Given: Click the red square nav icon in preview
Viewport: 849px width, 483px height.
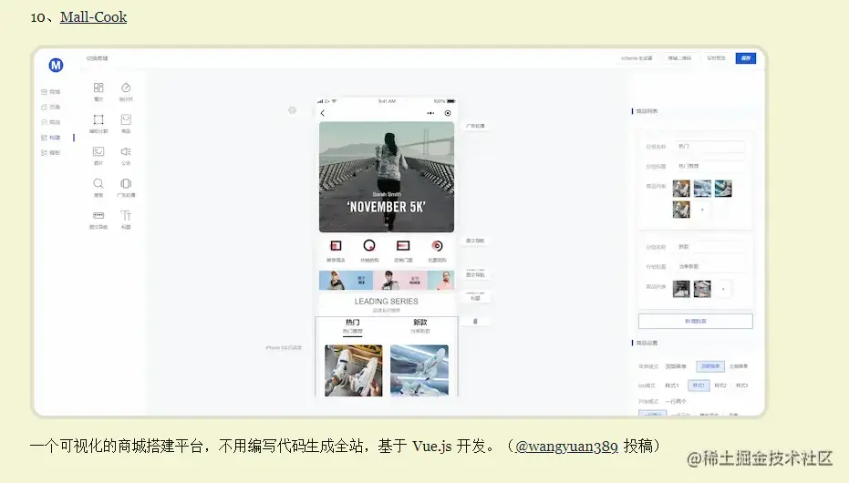Looking at the screenshot, I should 336,245.
